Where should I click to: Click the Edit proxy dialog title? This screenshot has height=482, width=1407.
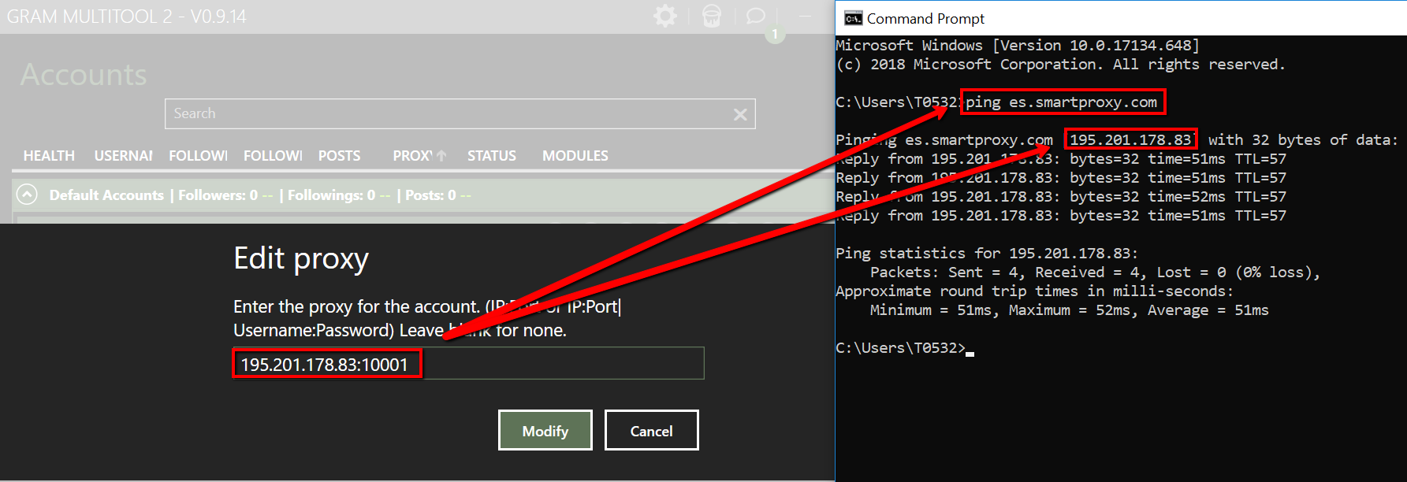point(301,258)
